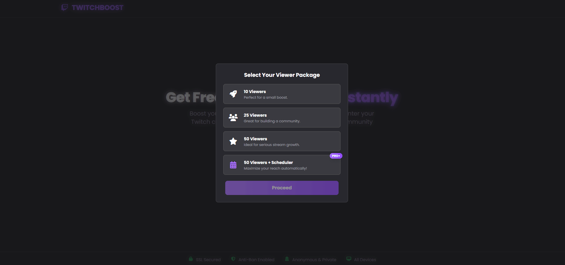Click the Anti-Ban Enabled footer text

(x=256, y=259)
